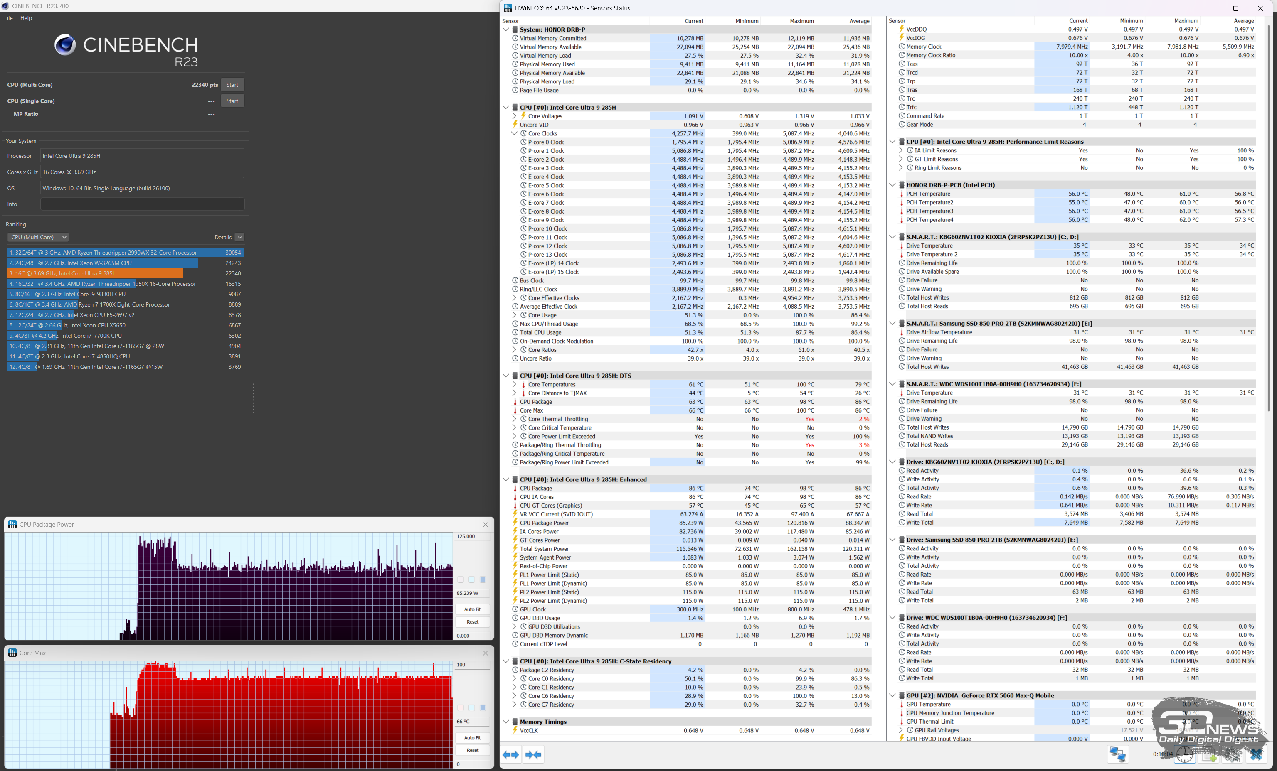Click the thermometer icon beside GPU Temperature

tap(901, 704)
